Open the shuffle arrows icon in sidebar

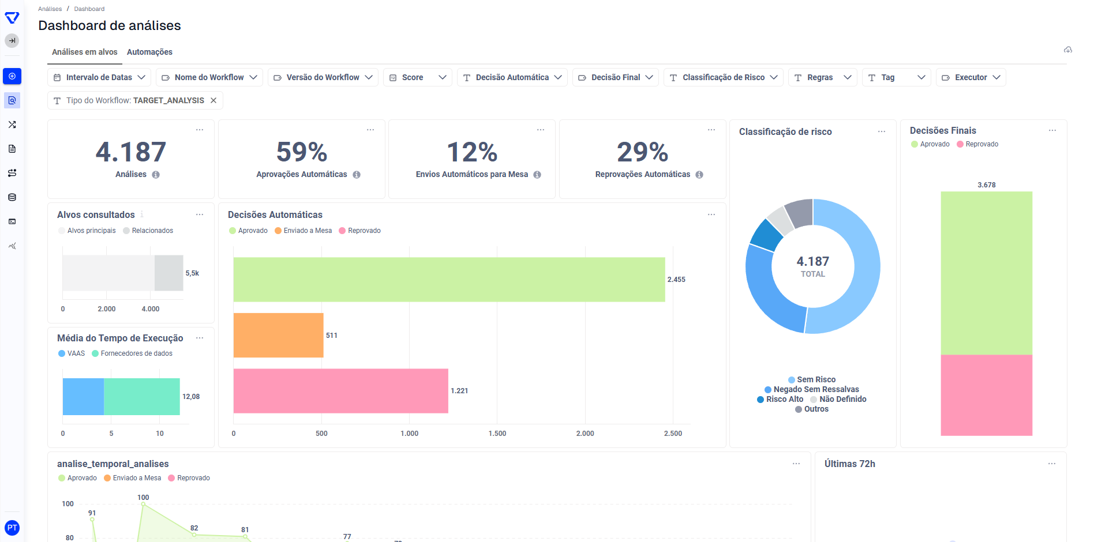point(12,125)
